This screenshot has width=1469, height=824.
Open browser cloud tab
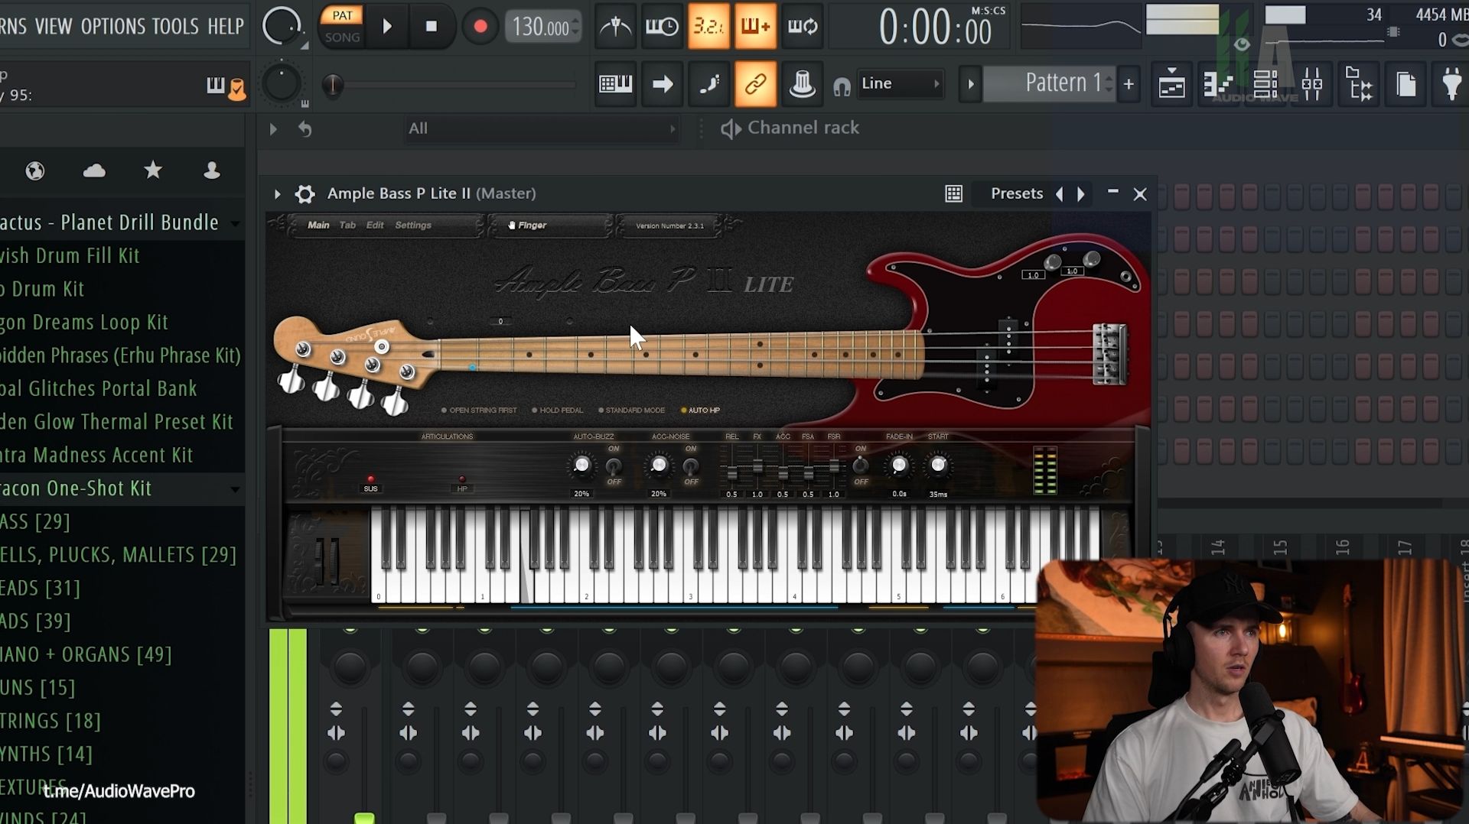94,170
